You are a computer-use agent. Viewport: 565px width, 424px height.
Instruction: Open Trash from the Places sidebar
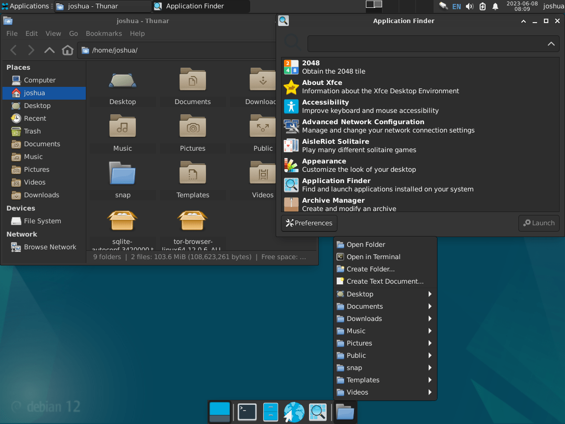click(x=32, y=131)
